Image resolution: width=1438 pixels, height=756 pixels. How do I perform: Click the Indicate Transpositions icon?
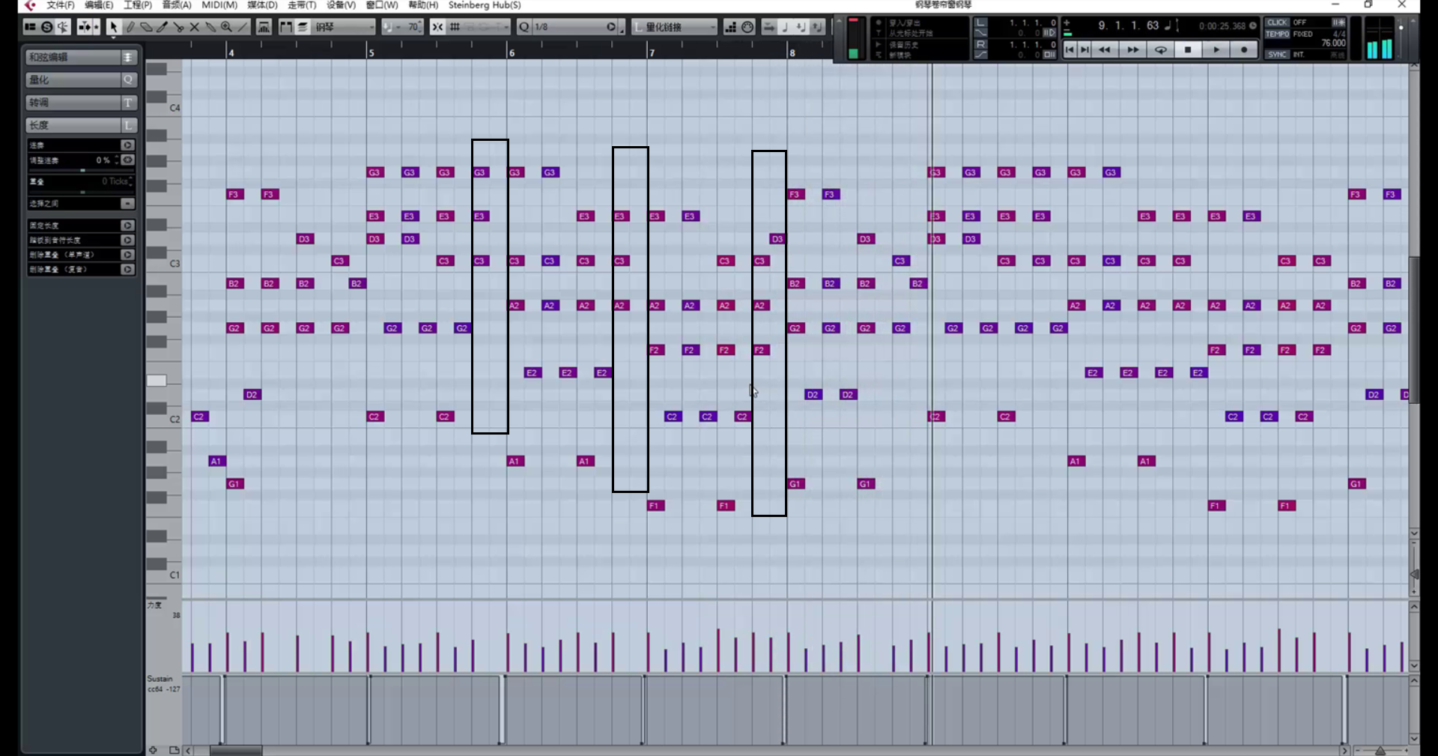tap(264, 27)
